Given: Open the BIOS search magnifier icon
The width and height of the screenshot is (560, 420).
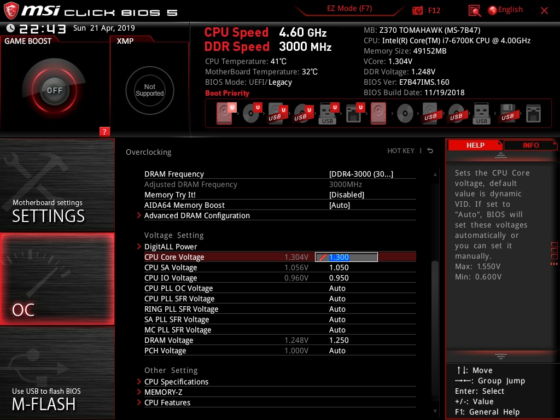Looking at the screenshot, I should [474, 11].
